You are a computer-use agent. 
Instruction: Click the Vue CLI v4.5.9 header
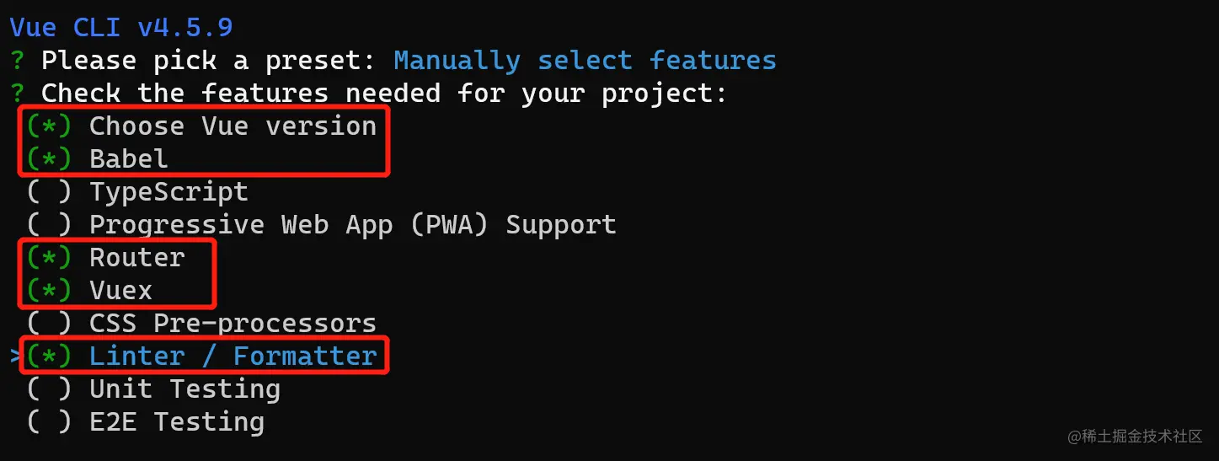click(121, 28)
